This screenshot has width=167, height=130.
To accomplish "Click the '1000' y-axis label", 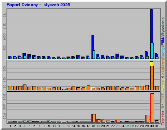I will click(5, 37).
